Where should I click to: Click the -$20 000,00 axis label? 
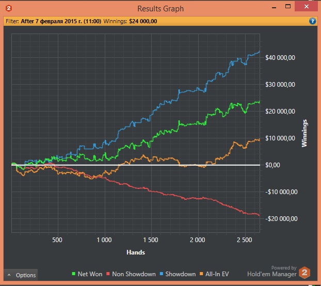(281, 219)
